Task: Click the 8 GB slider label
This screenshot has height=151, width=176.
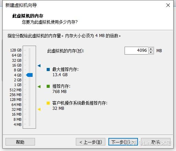Action: 17,70
